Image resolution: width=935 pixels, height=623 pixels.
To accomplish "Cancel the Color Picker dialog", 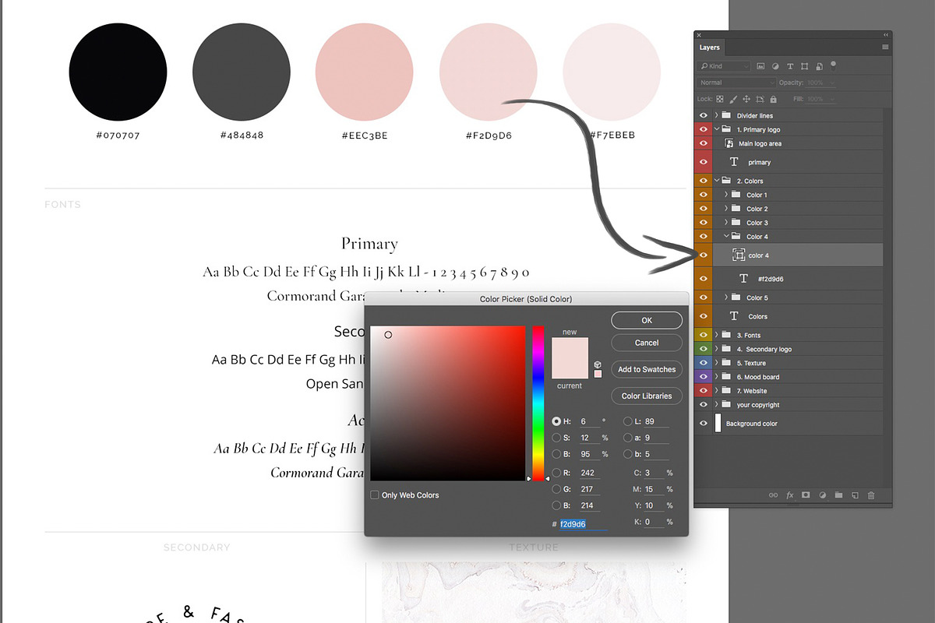I will tap(647, 343).
